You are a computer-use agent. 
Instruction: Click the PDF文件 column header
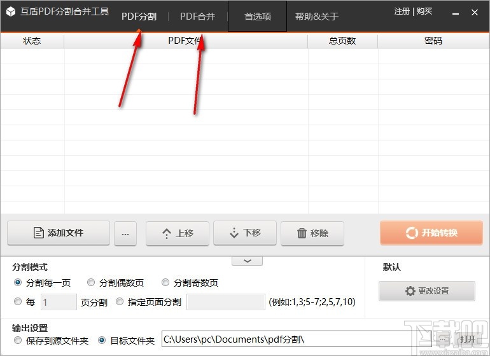pyautogui.click(x=186, y=41)
